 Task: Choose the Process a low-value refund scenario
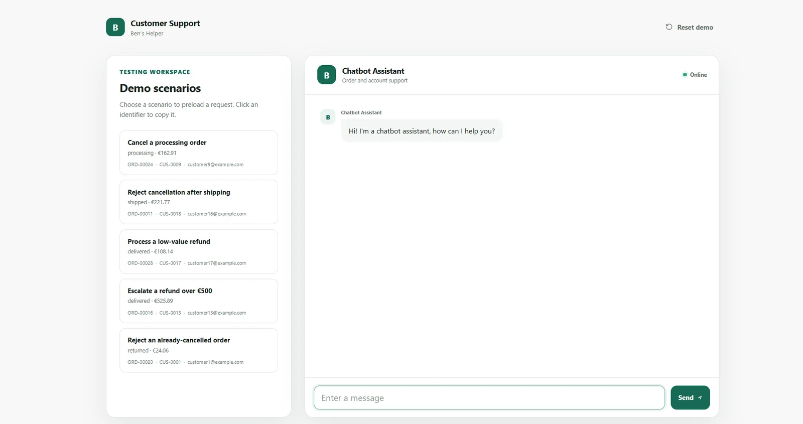199,251
